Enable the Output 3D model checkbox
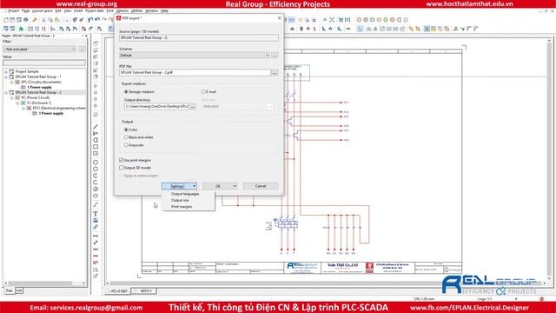The image size is (556, 313). 122,168
